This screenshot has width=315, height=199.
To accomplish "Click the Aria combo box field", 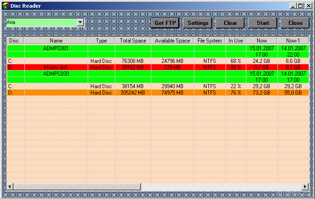I will pos(41,22).
